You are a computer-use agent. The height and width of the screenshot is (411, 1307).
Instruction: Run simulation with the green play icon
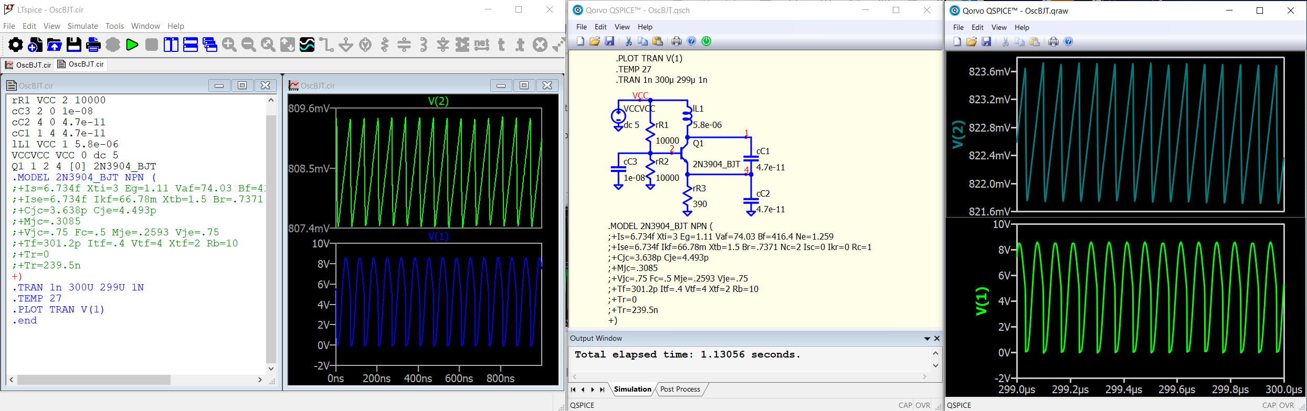(132, 45)
